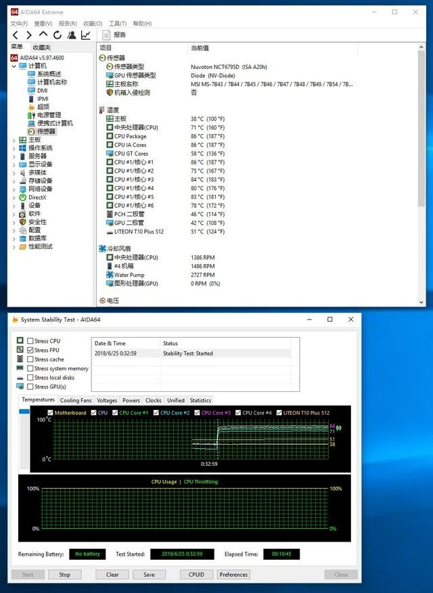Image resolution: width=433 pixels, height=593 pixels.
Task: Click the refresh toolbar icon
Action: (58, 35)
